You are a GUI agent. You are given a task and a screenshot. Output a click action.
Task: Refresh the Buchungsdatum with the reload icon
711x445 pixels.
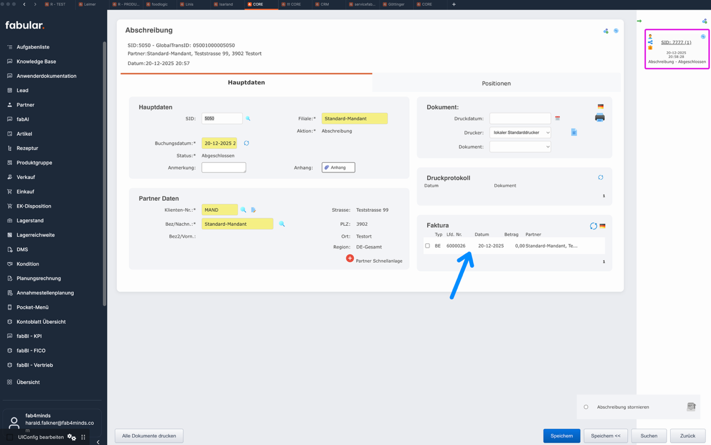point(246,143)
